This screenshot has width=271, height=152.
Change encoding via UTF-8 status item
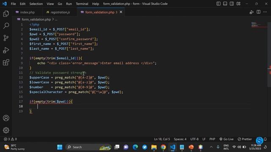(x=194, y=139)
